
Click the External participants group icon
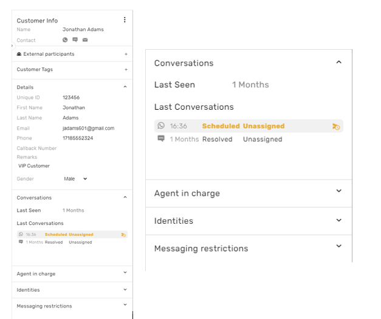coord(19,54)
